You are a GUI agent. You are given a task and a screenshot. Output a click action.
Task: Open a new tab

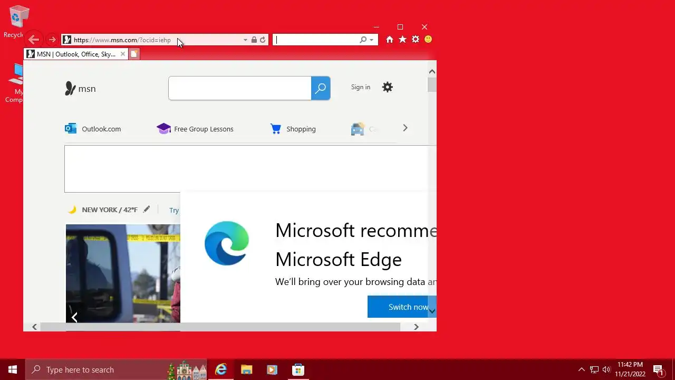click(x=134, y=54)
